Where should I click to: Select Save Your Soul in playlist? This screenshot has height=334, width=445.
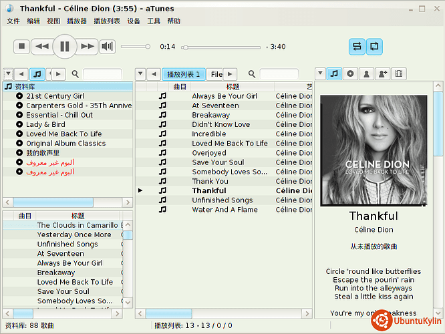(224, 162)
